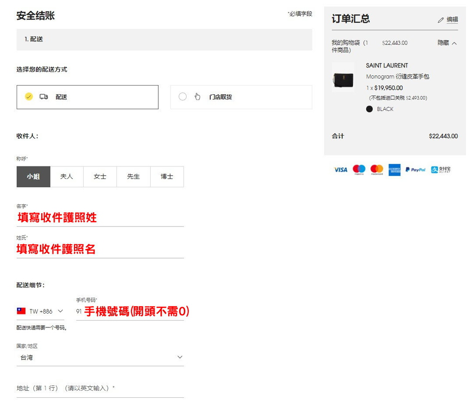Click the SAINT LAURENT brand name
This screenshot has height=407, width=473.
tap(387, 66)
